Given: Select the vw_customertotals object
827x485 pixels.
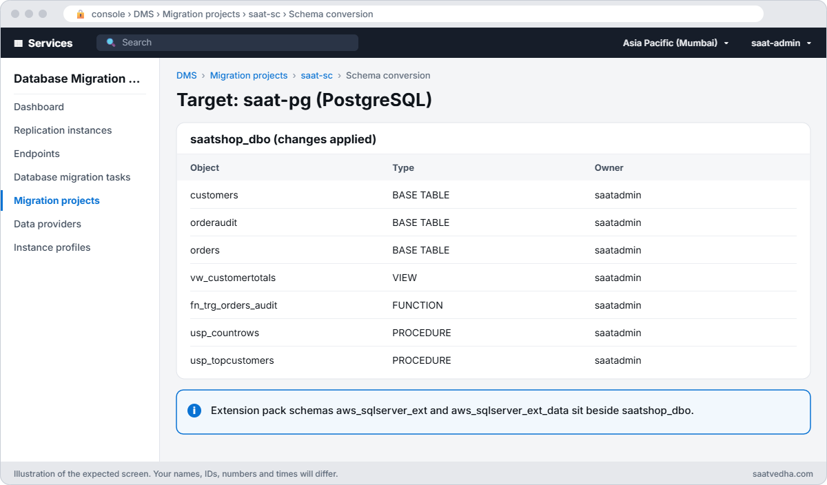Looking at the screenshot, I should [233, 278].
